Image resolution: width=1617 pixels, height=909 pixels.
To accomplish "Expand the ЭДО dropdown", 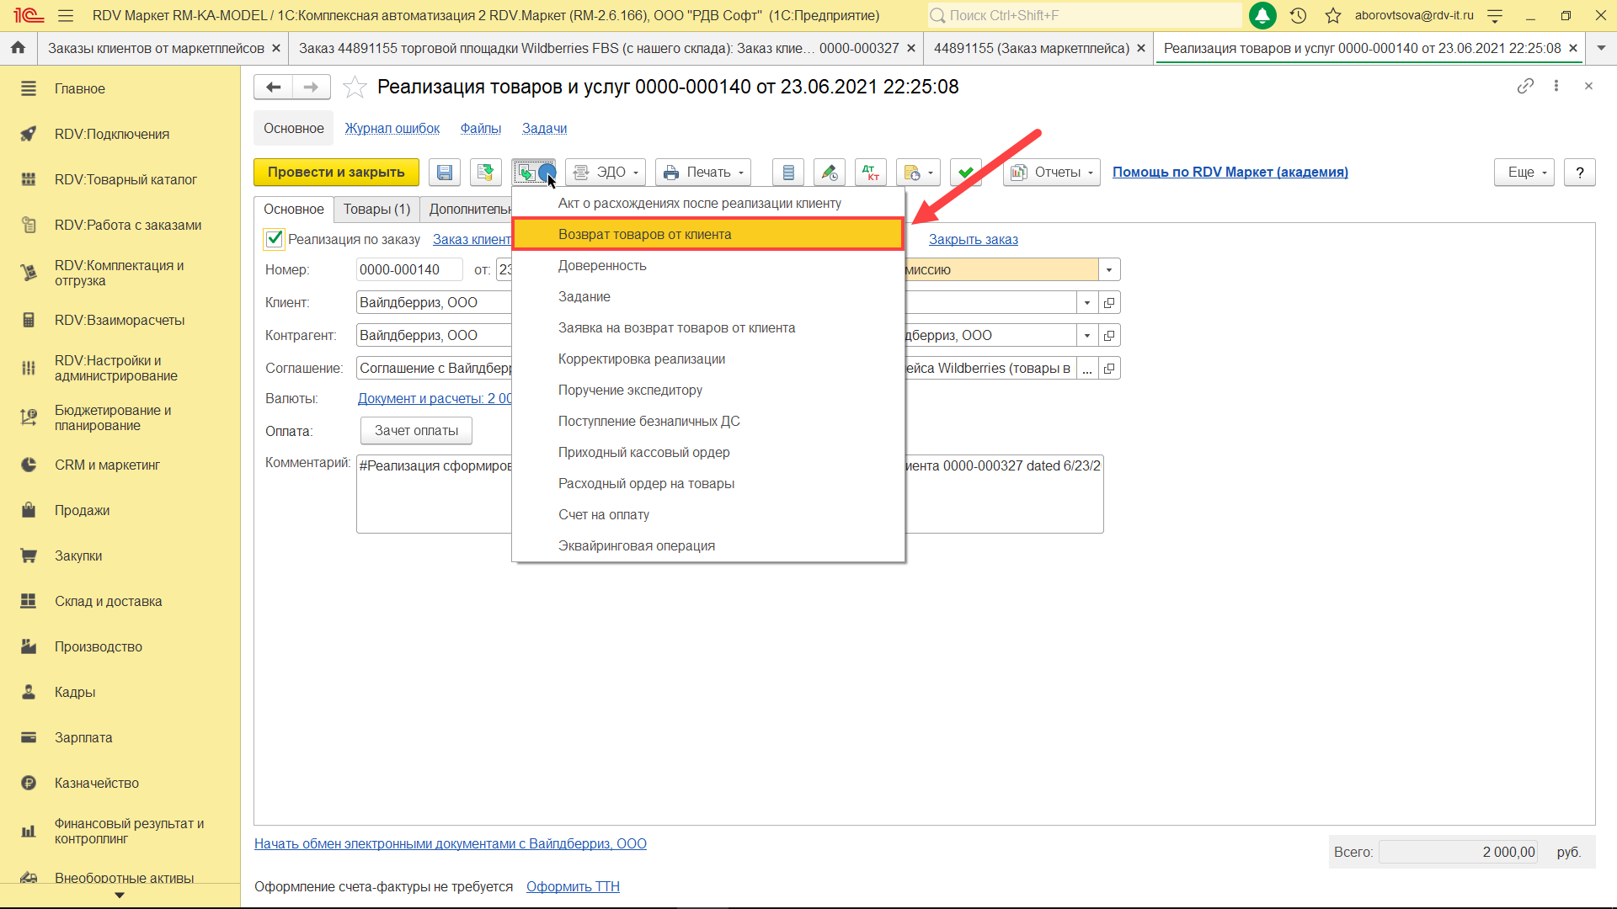I will tap(606, 173).
